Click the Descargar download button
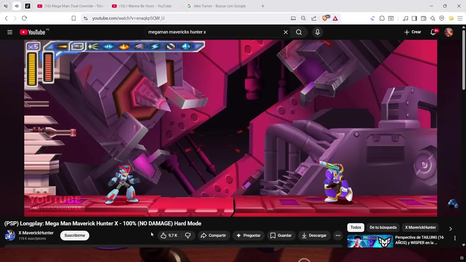The image size is (466, 262). point(315,235)
